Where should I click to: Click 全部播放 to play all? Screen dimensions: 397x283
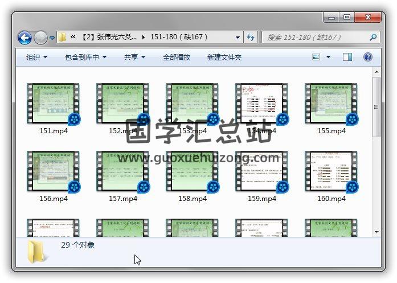177,57
